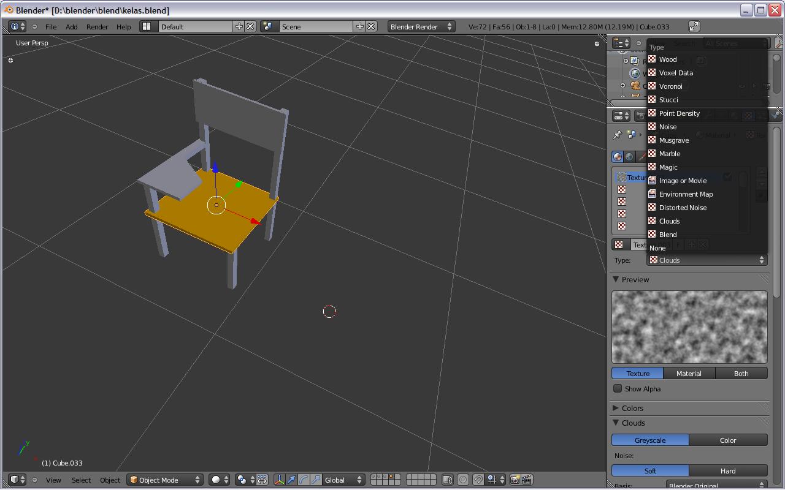Screen dimensions: 785x490
Task: Click the clouds texture preview thumbnail
Action: [689, 327]
